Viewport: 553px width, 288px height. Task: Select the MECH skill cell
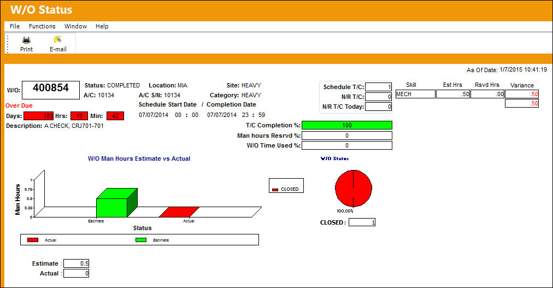click(415, 94)
